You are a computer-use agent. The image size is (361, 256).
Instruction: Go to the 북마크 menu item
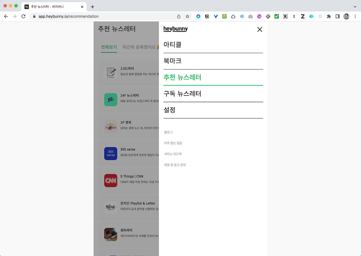click(213, 61)
